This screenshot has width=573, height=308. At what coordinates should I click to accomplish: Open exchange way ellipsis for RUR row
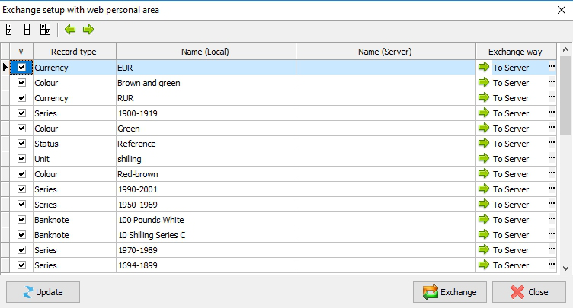552,98
